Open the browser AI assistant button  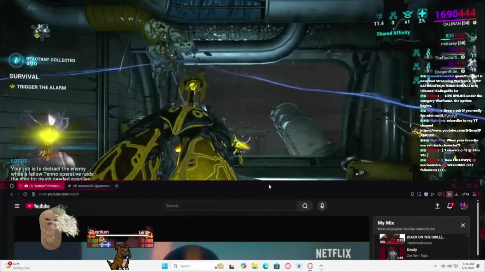click(x=466, y=194)
